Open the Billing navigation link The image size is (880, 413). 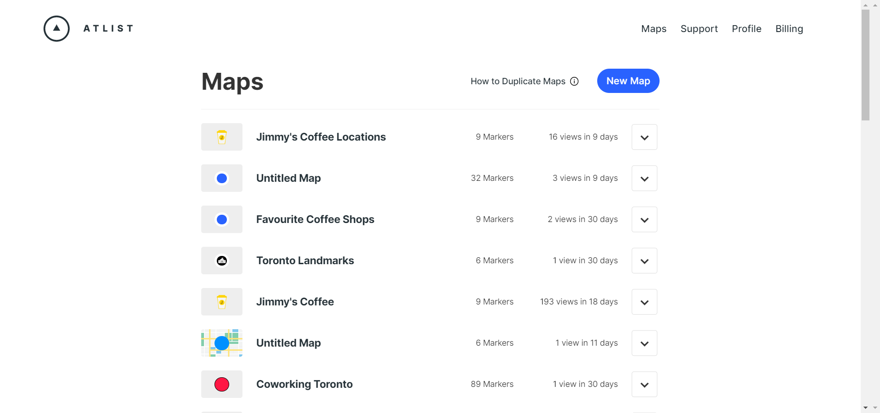(789, 29)
